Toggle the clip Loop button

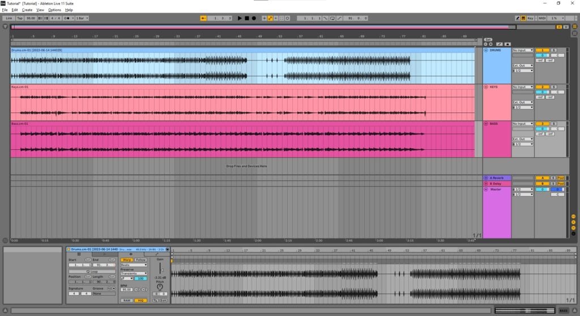tap(92, 272)
